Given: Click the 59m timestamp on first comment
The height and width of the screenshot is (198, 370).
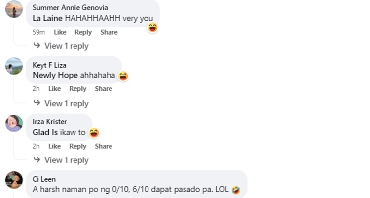Looking at the screenshot, I should 38,32.
